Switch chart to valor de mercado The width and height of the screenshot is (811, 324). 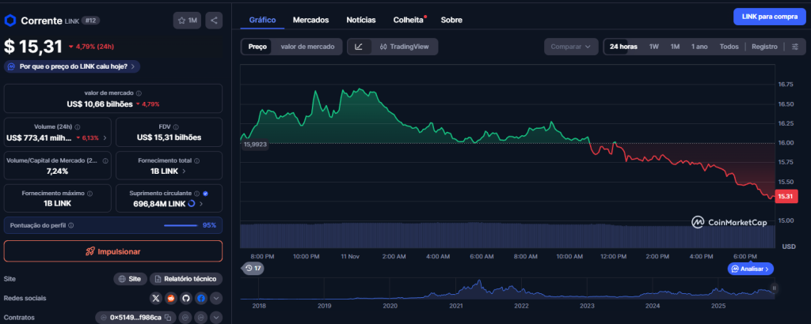coord(307,47)
